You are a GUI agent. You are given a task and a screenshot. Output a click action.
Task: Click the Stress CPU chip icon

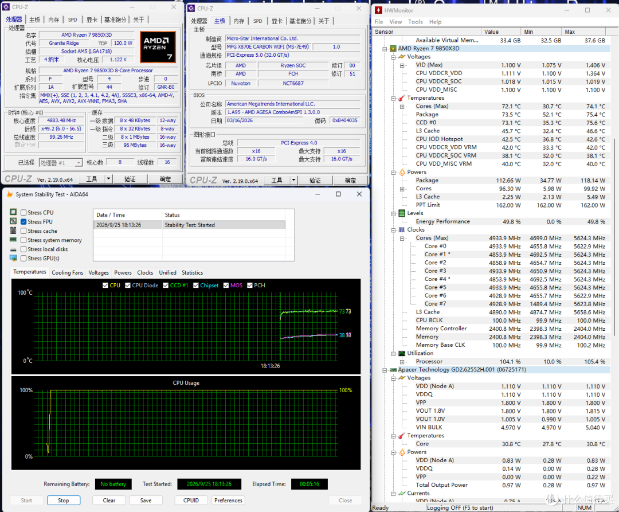pyautogui.click(x=13, y=212)
